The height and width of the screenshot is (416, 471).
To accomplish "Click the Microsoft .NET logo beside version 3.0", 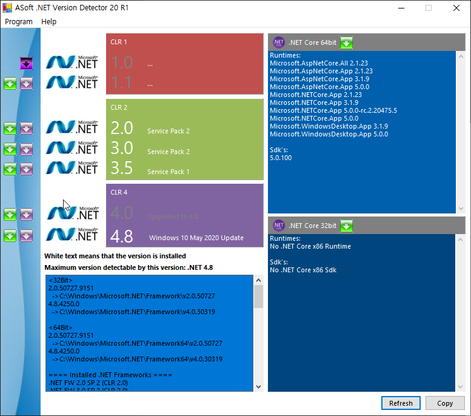I will 72,147.
